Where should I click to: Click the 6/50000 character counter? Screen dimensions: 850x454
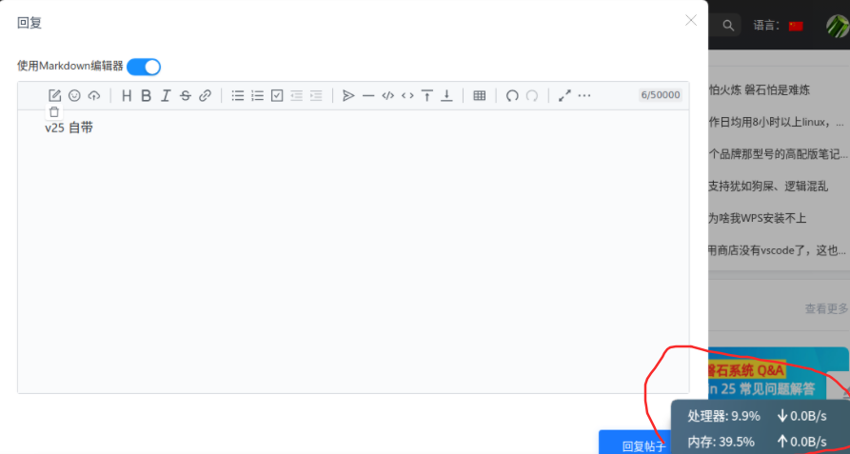pyautogui.click(x=661, y=95)
